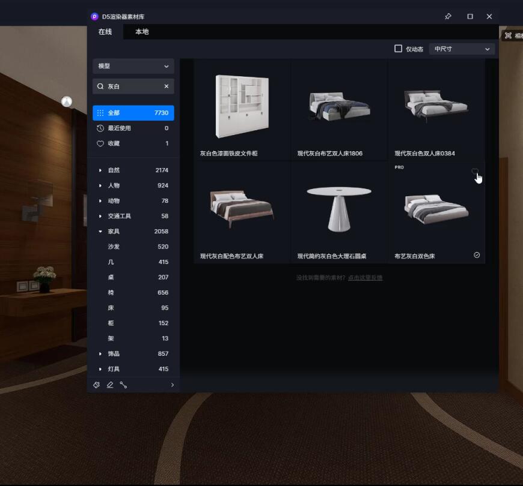Open the 模型 asset type dropdown

click(x=133, y=66)
